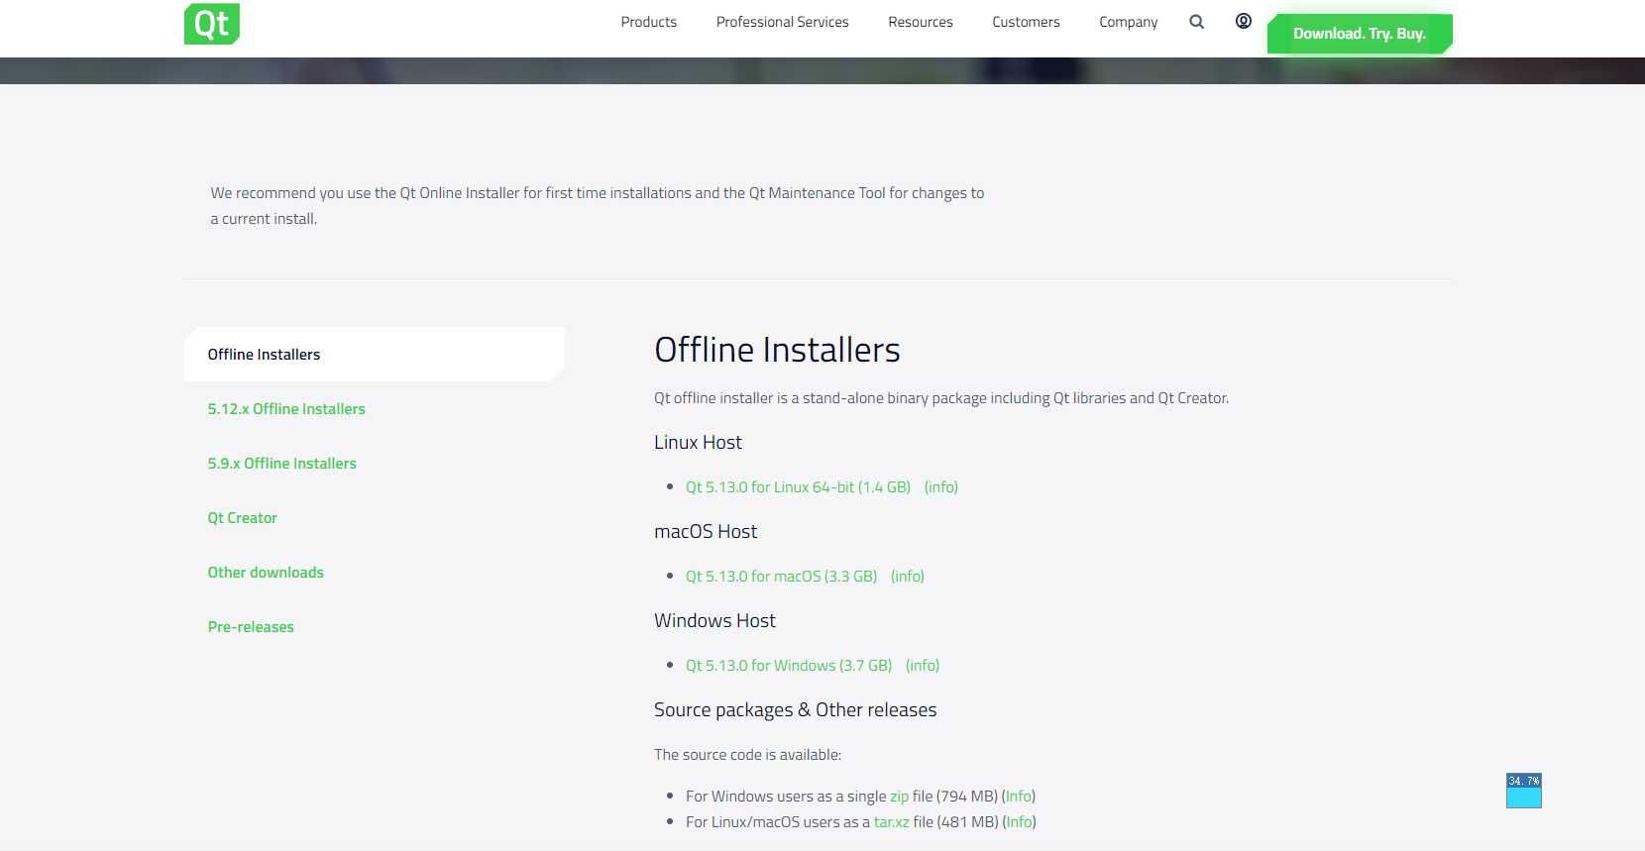Click the Qt Online Installer recommendation paragraph
1645x851 pixels.
tap(598, 206)
